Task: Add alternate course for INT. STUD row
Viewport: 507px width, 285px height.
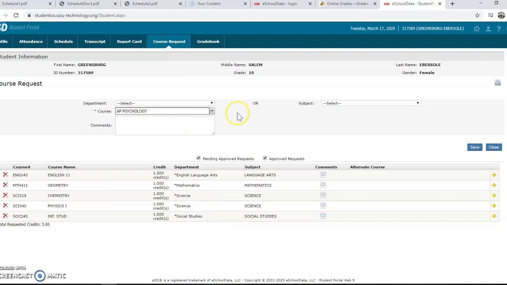Action: coord(494,216)
